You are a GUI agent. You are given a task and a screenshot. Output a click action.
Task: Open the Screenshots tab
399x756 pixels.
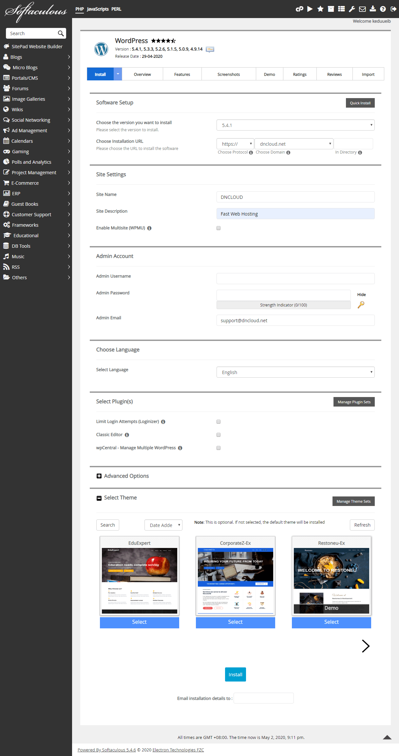[x=229, y=74]
